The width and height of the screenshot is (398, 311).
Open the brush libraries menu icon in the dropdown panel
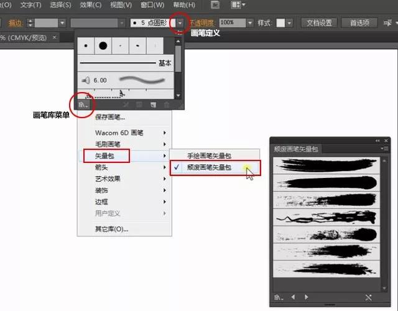coord(83,104)
